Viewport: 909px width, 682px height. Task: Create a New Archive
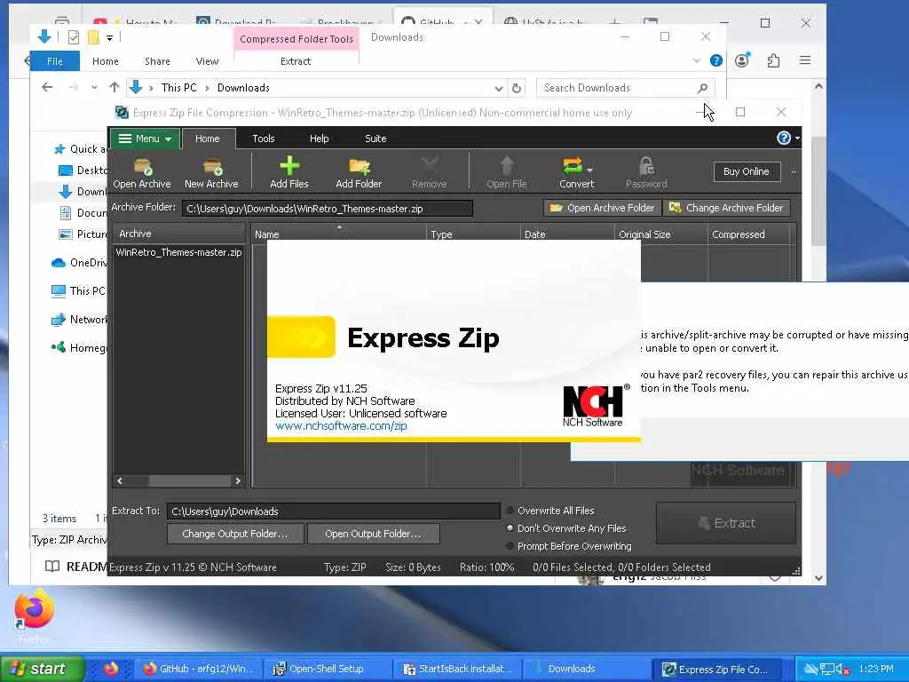tap(211, 173)
